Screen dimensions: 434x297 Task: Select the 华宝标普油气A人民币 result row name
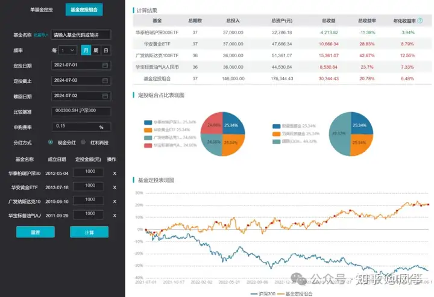(157, 67)
